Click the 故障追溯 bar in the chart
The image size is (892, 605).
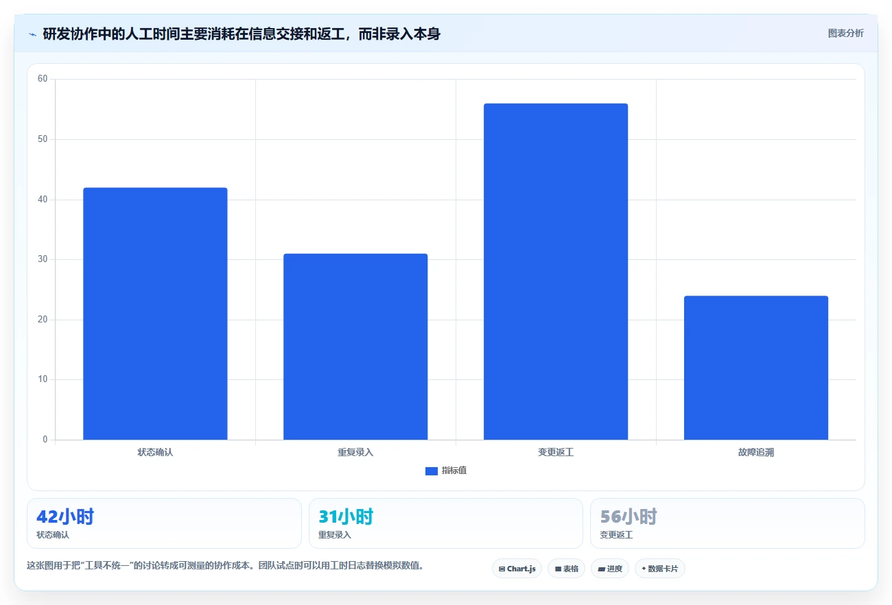(x=756, y=368)
